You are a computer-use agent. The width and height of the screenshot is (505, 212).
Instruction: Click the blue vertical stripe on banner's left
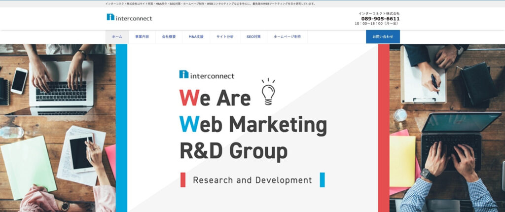(121, 128)
